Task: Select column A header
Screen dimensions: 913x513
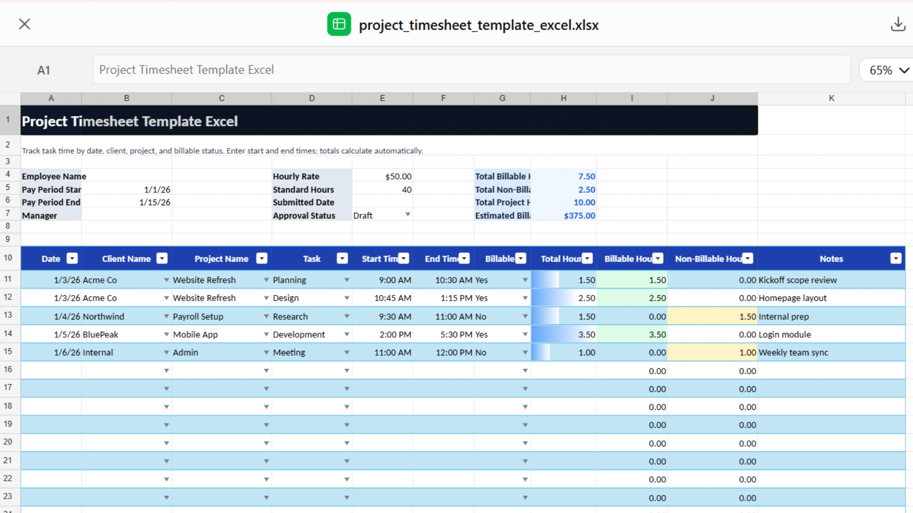Action: coord(51,98)
